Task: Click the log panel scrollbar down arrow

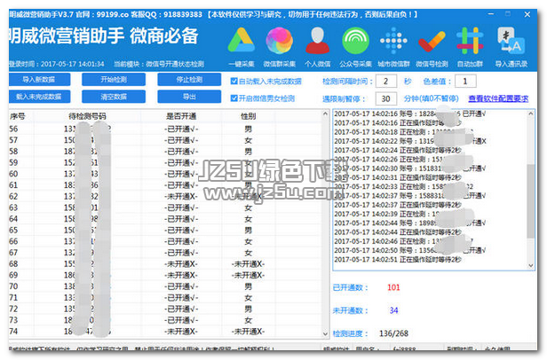Action: pyautogui.click(x=531, y=265)
